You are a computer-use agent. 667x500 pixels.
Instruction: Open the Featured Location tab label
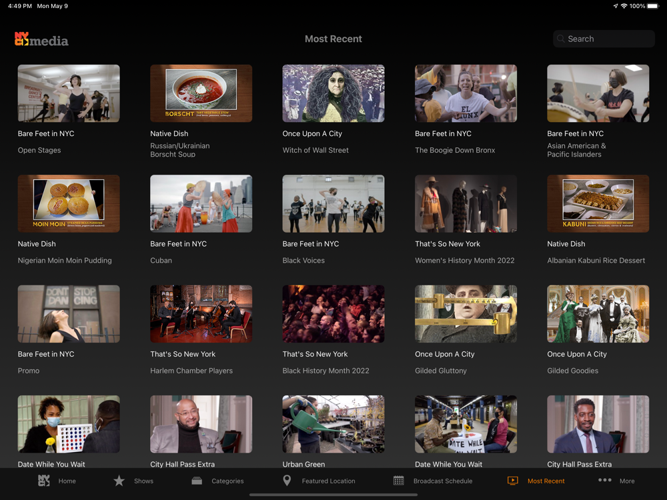[328, 481]
